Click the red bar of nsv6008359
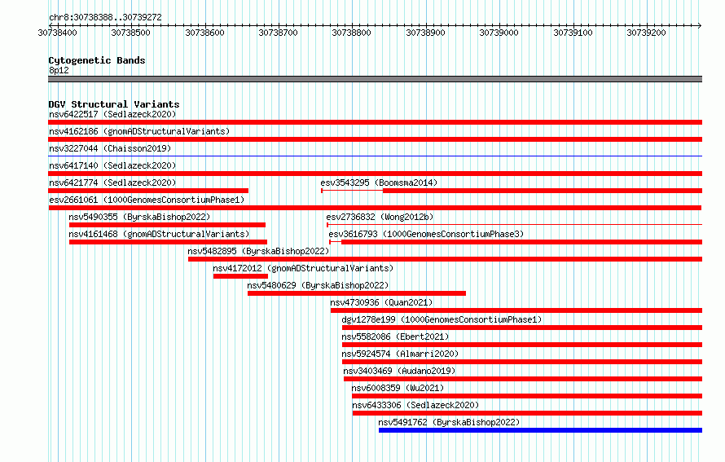725x462 pixels. click(526, 396)
